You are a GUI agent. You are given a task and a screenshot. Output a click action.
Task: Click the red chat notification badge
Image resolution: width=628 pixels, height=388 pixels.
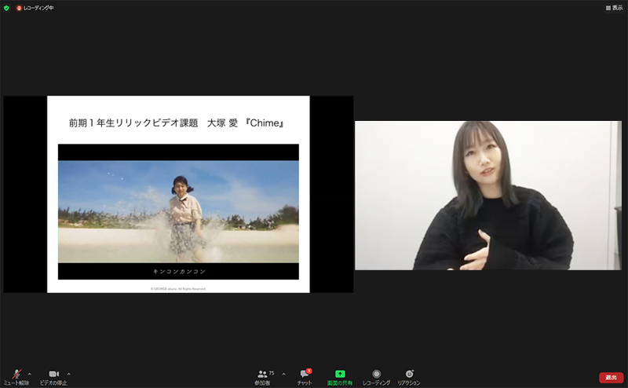pyautogui.click(x=309, y=371)
